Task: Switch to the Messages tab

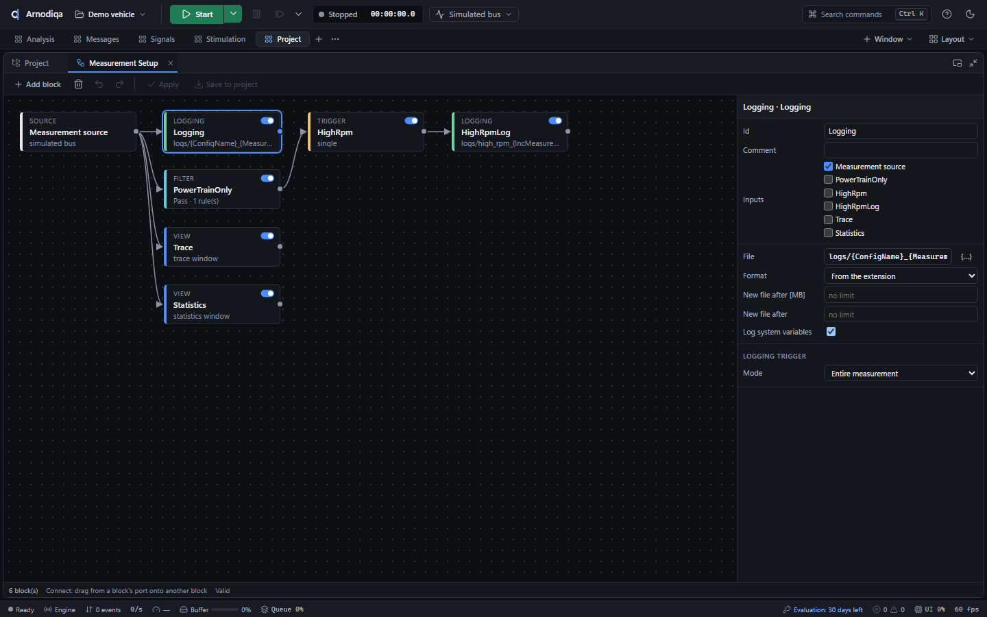Action: coord(97,39)
